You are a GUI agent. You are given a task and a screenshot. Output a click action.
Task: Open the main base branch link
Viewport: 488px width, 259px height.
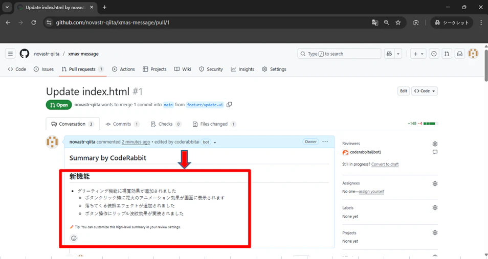pos(168,105)
